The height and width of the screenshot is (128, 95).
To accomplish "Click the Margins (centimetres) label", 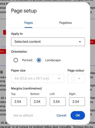I will click(x=26, y=88).
